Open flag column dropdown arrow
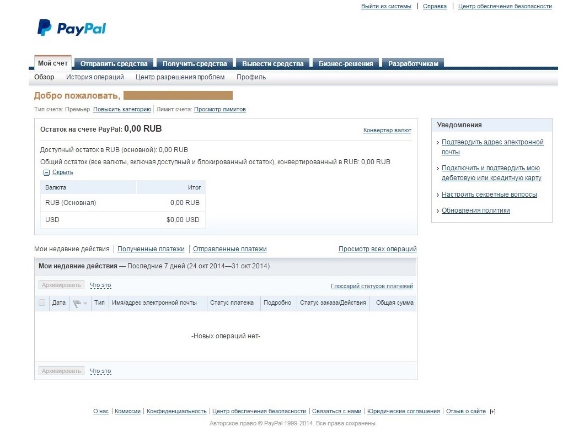This screenshot has width=584, height=427. 85,304
